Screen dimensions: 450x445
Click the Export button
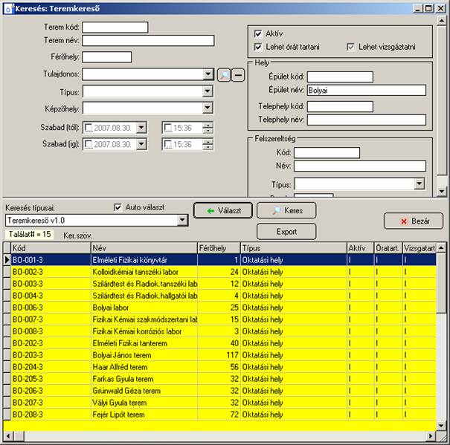click(x=286, y=231)
